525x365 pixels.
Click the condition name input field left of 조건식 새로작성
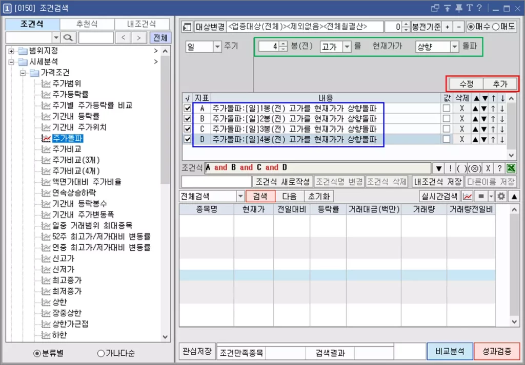click(216, 182)
